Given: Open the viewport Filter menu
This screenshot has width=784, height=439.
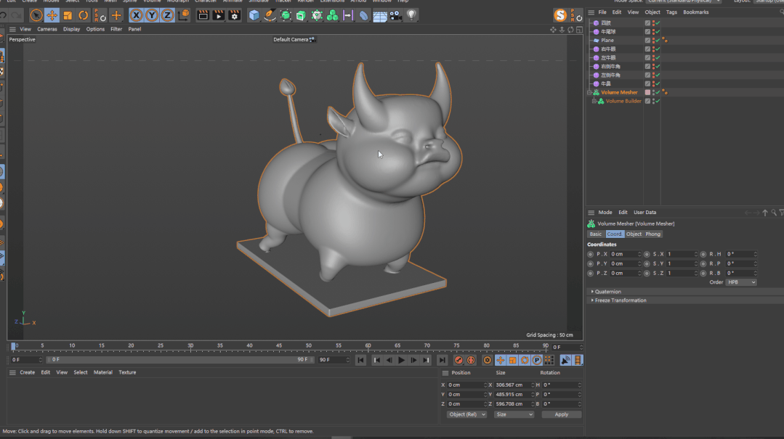Looking at the screenshot, I should tap(116, 29).
